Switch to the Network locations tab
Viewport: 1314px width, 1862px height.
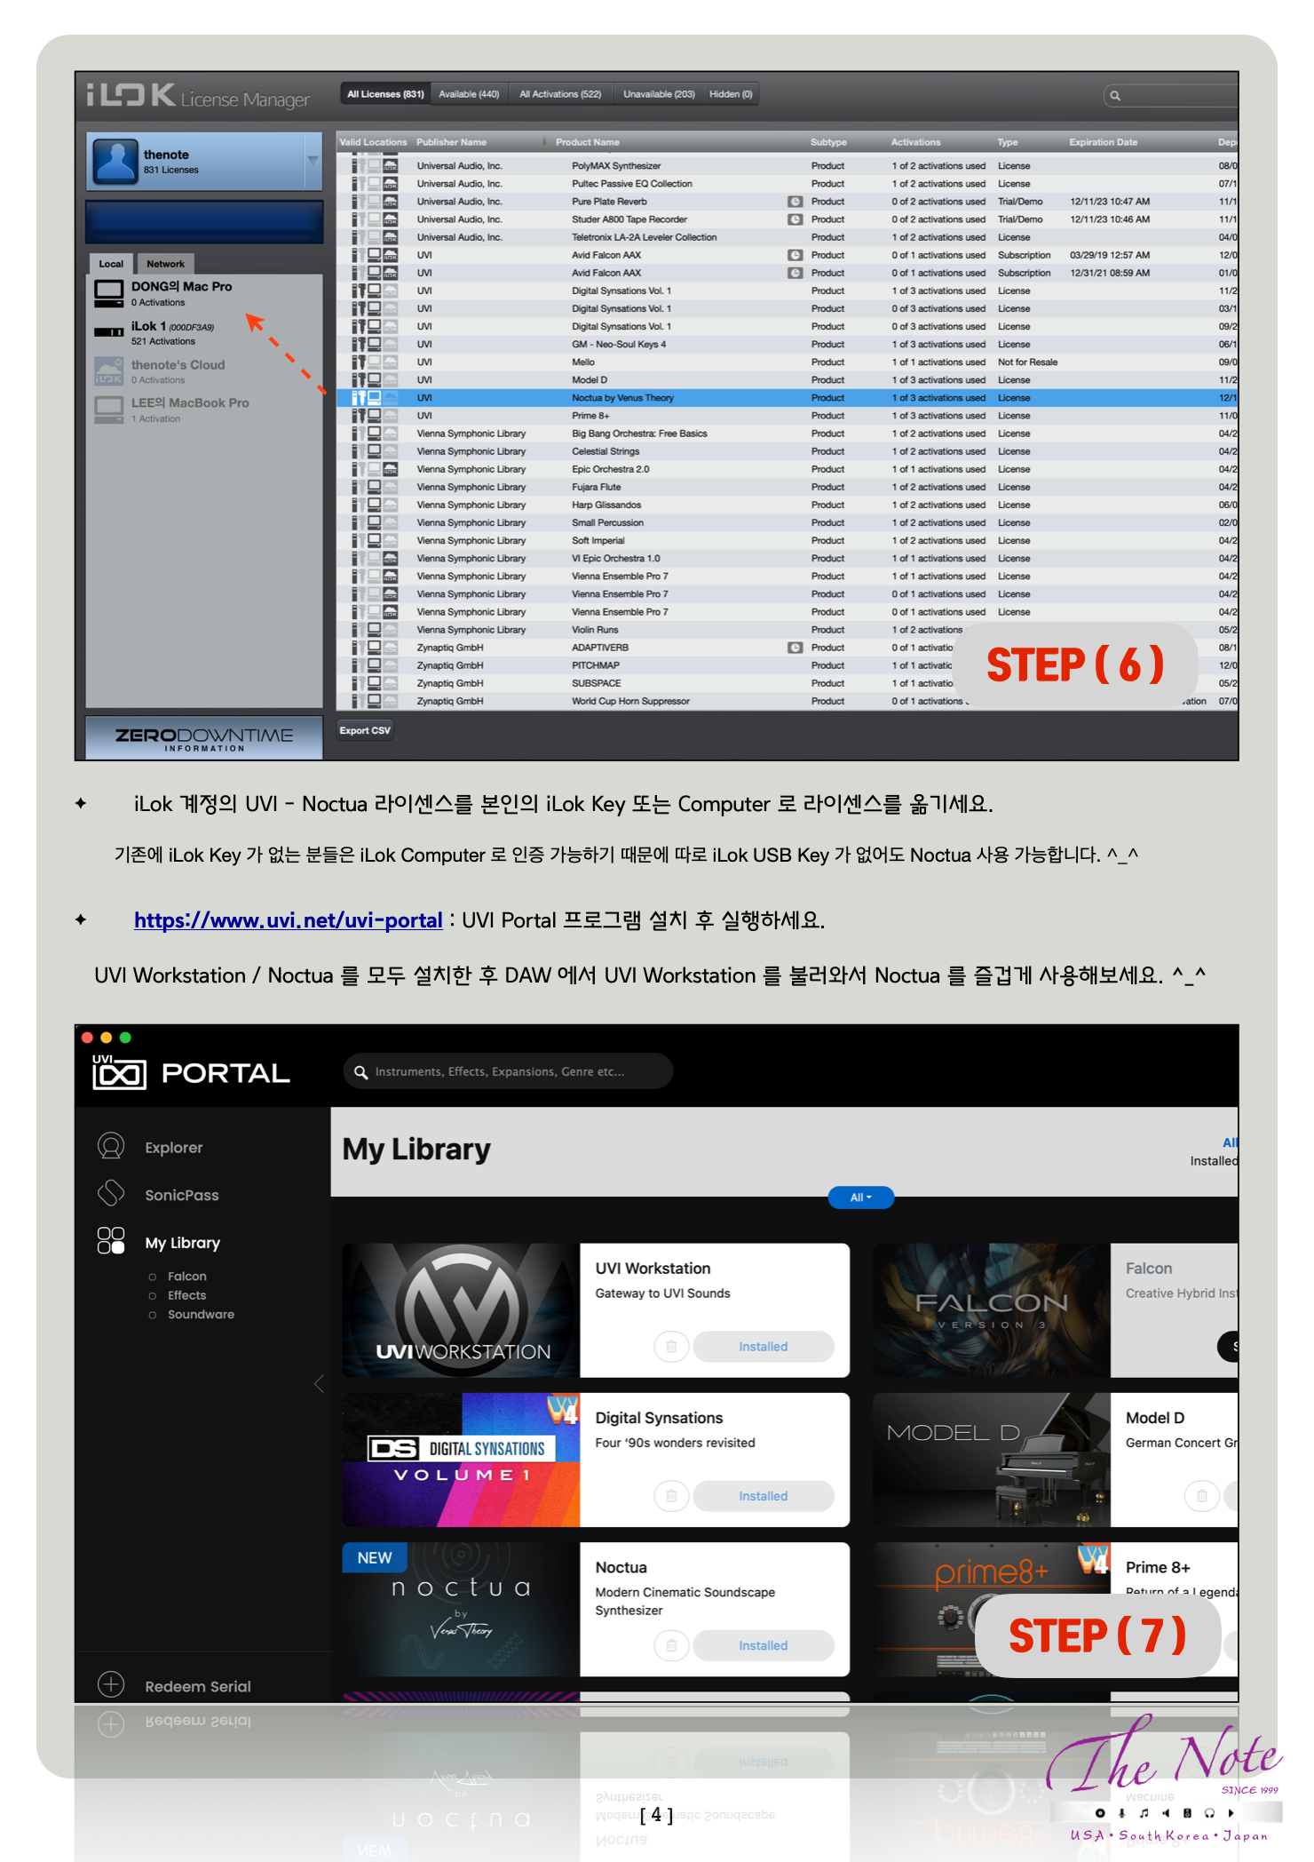click(x=165, y=264)
